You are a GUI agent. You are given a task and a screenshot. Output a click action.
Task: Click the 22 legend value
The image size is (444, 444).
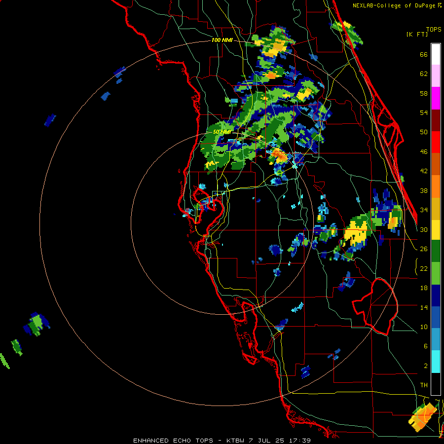click(424, 268)
